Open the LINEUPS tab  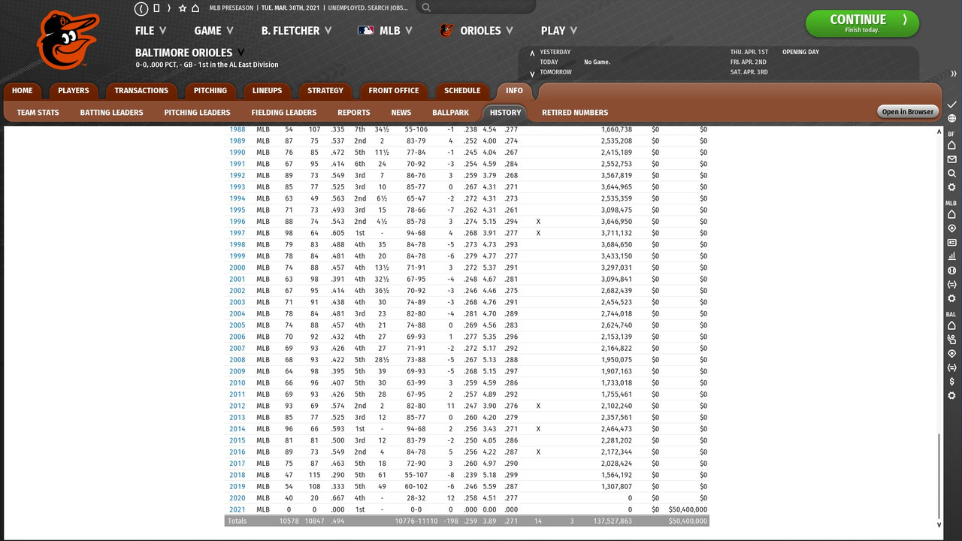pyautogui.click(x=267, y=91)
